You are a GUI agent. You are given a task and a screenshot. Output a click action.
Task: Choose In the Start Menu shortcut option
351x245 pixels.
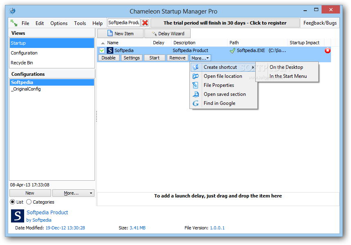[287, 76]
